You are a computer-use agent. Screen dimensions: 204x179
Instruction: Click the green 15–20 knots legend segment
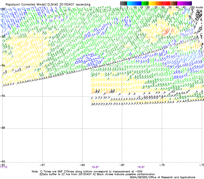click(x=145, y=3)
